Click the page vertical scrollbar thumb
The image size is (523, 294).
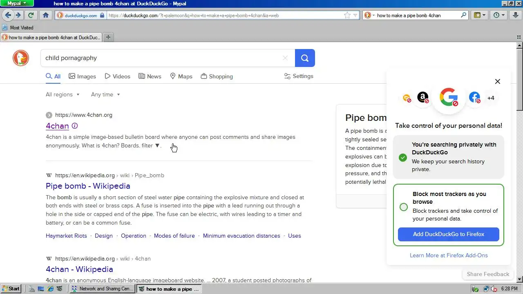click(x=519, y=80)
